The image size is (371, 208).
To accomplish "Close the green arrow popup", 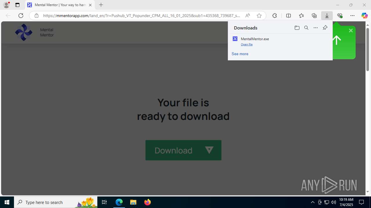I will click(351, 30).
